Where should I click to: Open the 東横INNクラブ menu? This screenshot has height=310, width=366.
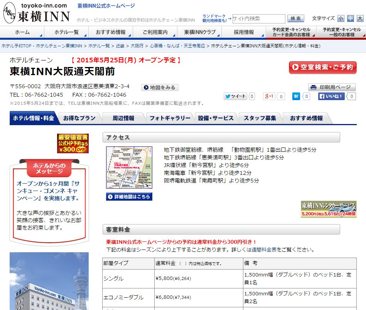(199, 32)
